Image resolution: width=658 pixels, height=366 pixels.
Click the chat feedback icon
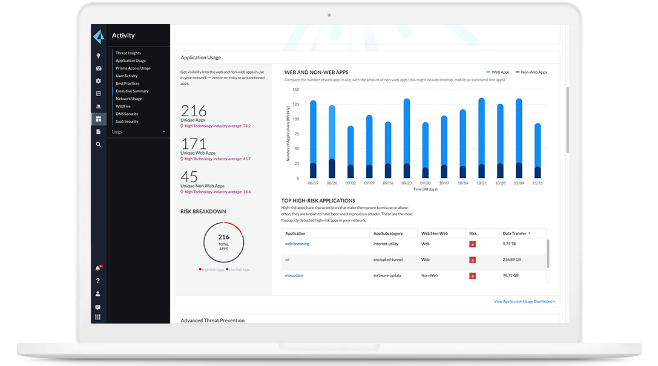(x=98, y=307)
